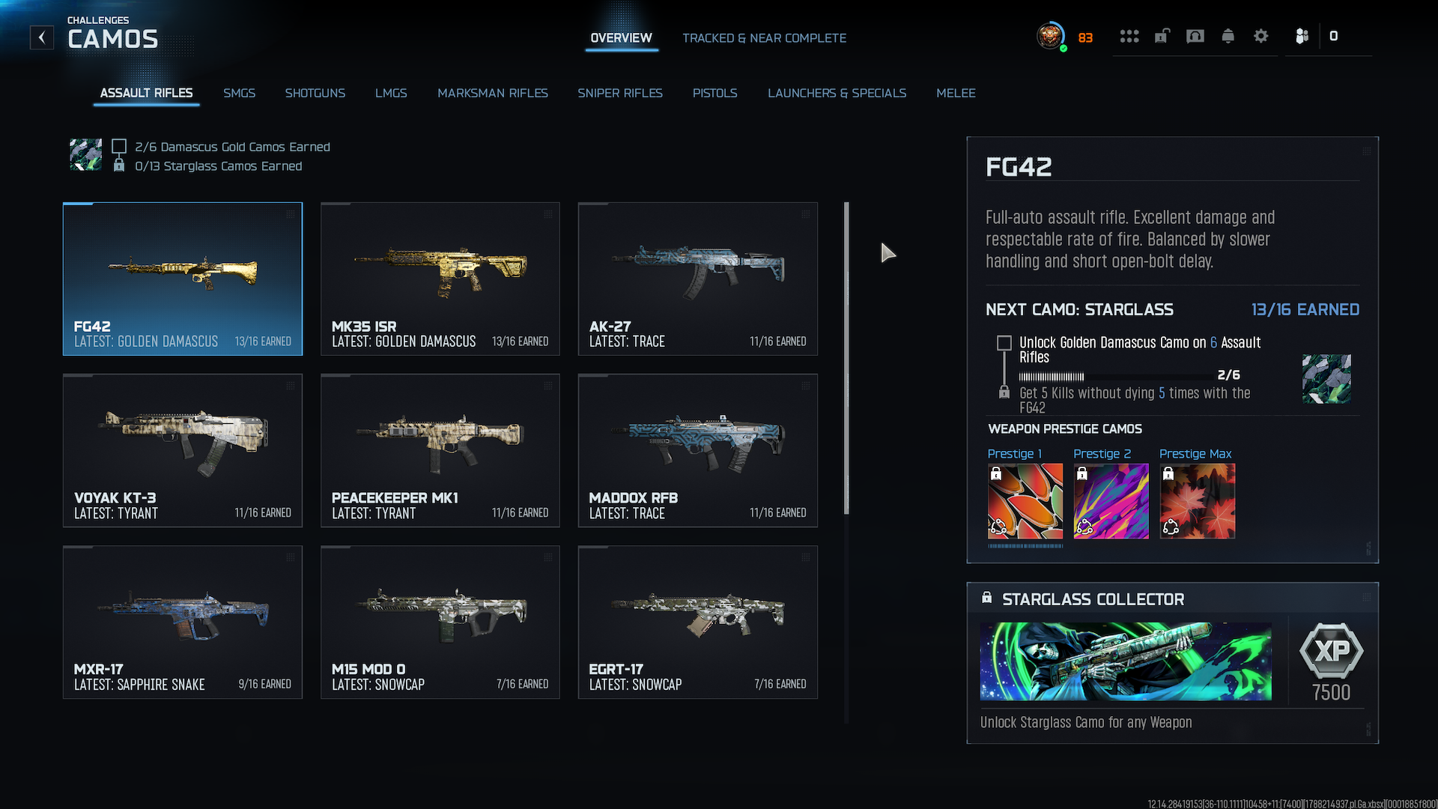Select Marksman Rifles category
1438x809 pixels.
pos(493,93)
